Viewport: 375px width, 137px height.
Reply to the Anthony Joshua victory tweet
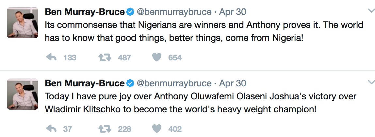51,129
